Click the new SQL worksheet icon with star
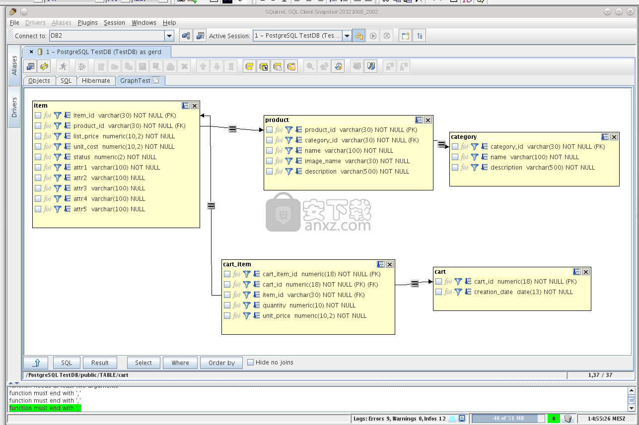The height and width of the screenshot is (425, 639). (406, 36)
